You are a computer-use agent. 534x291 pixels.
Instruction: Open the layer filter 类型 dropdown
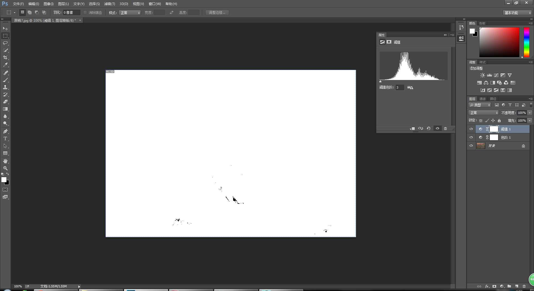(x=480, y=105)
